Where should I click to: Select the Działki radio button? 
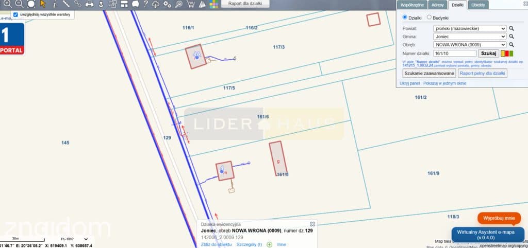pyautogui.click(x=405, y=17)
